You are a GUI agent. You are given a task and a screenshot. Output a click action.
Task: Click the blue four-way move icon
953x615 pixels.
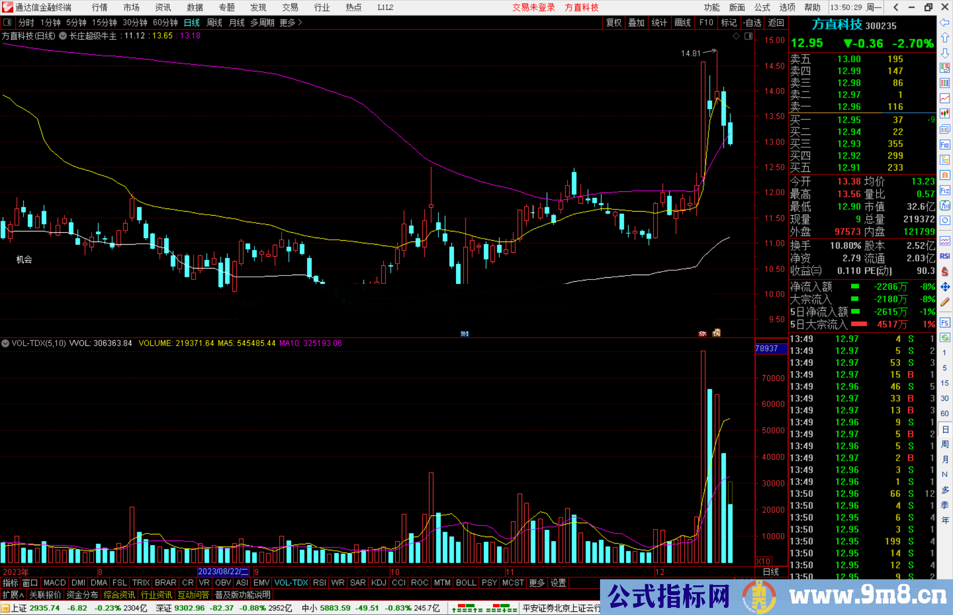pos(945,287)
